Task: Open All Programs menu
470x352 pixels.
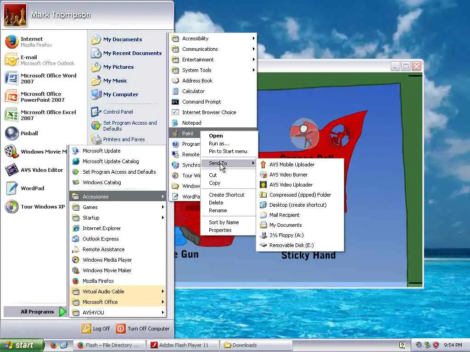Action: coord(34,312)
